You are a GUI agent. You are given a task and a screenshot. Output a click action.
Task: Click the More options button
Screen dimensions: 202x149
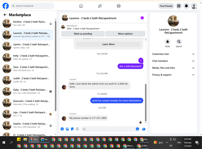(x=125, y=34)
